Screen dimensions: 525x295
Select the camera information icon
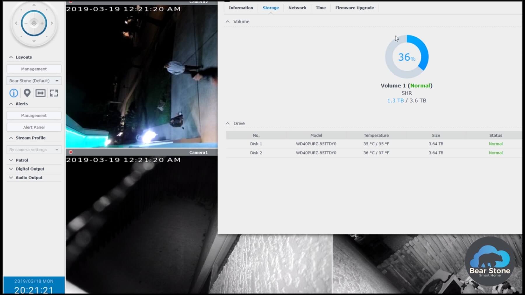tap(13, 93)
